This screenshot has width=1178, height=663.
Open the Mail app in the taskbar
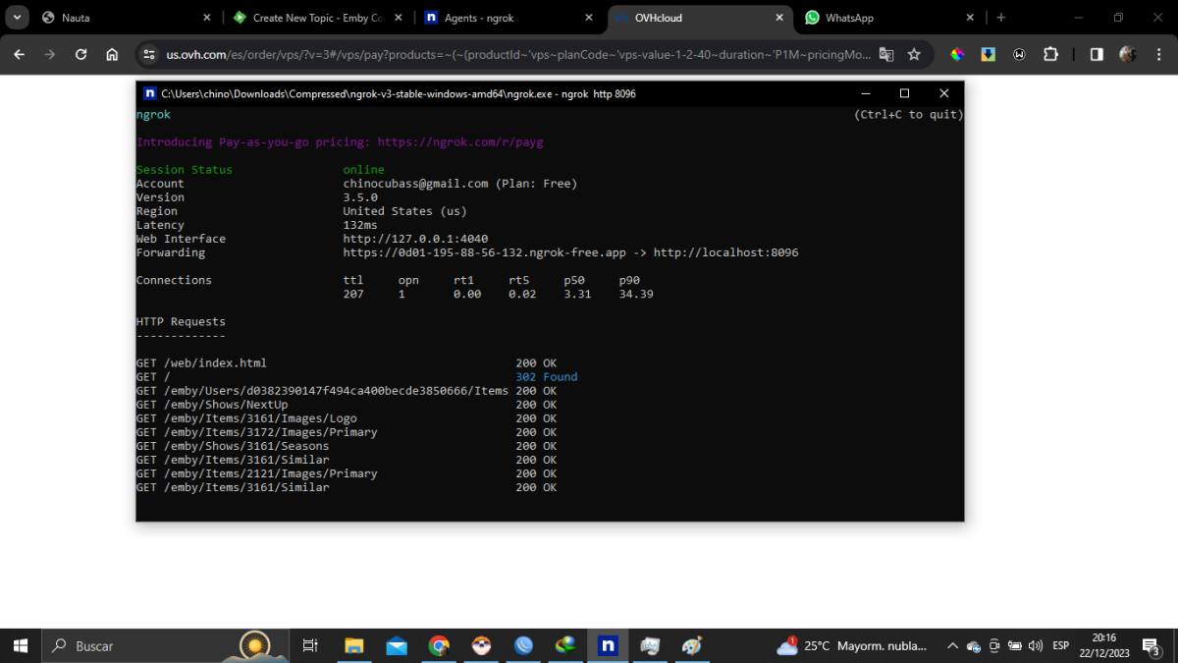(397, 645)
